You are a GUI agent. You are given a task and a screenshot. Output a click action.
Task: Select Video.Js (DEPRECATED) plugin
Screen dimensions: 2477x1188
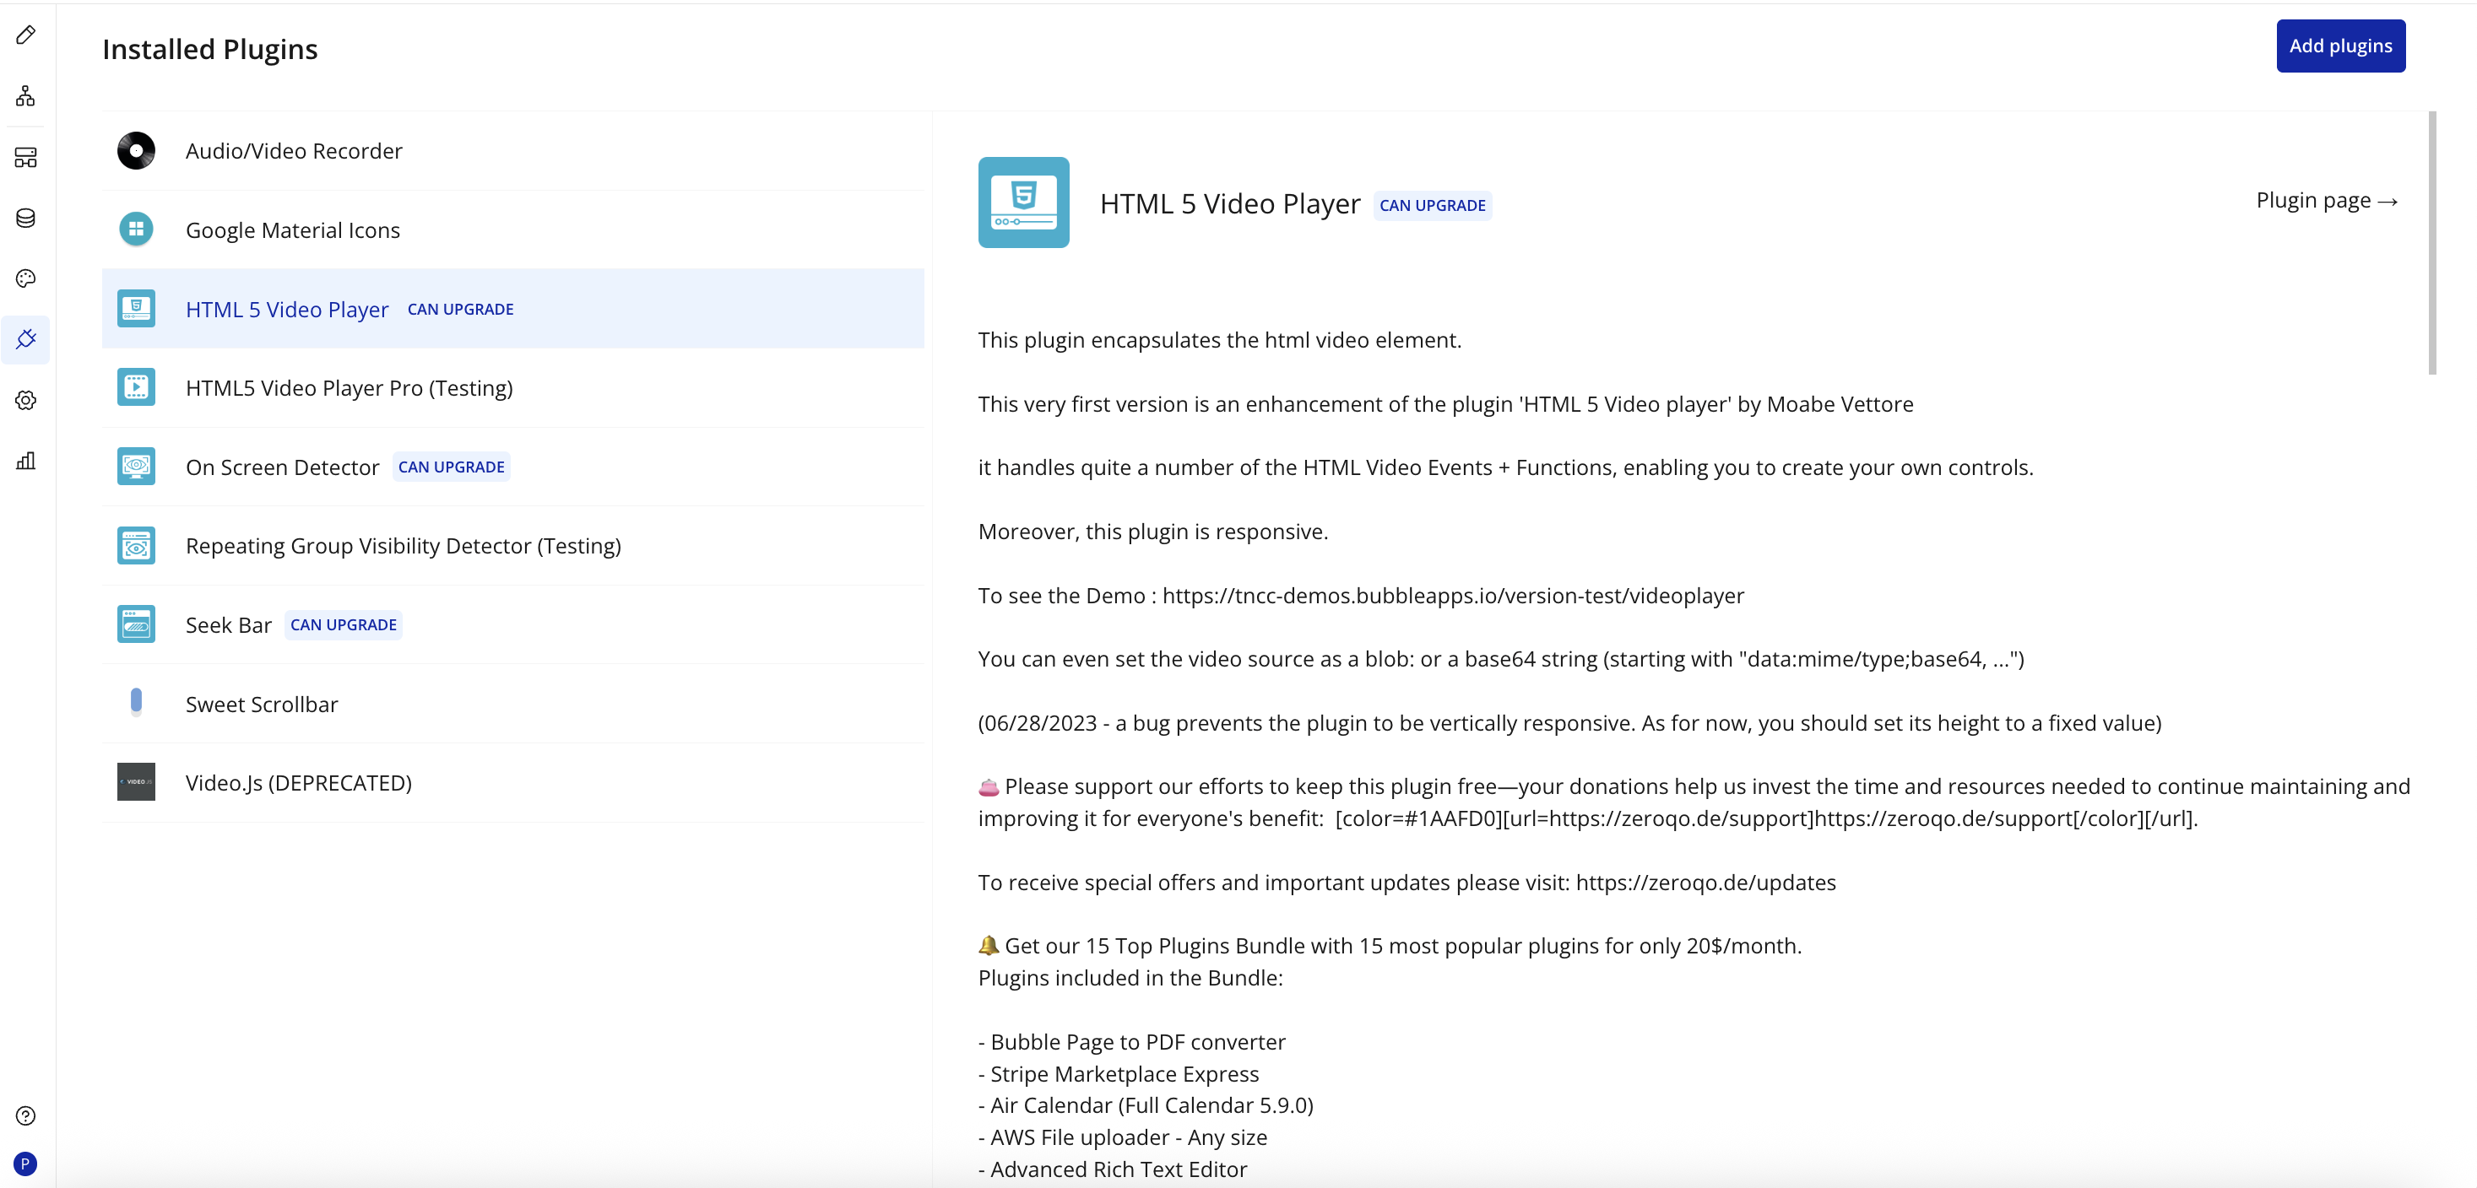(x=298, y=783)
